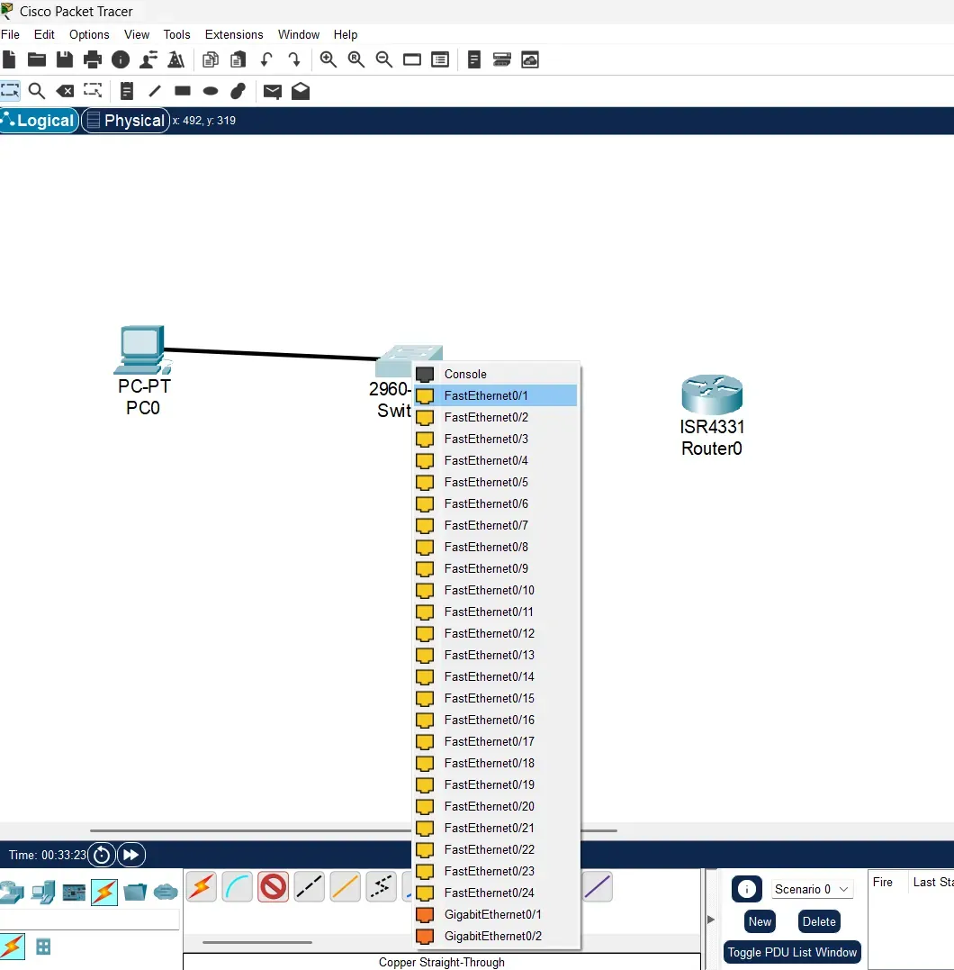Add a Simple PDU envelope
The image size is (954, 970).
pyautogui.click(x=273, y=92)
